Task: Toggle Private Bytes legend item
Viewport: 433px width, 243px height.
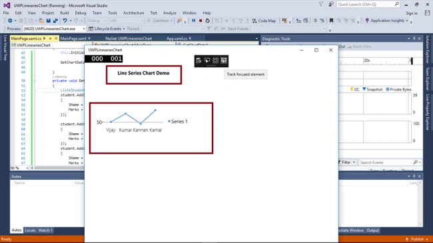Action: tap(398, 89)
